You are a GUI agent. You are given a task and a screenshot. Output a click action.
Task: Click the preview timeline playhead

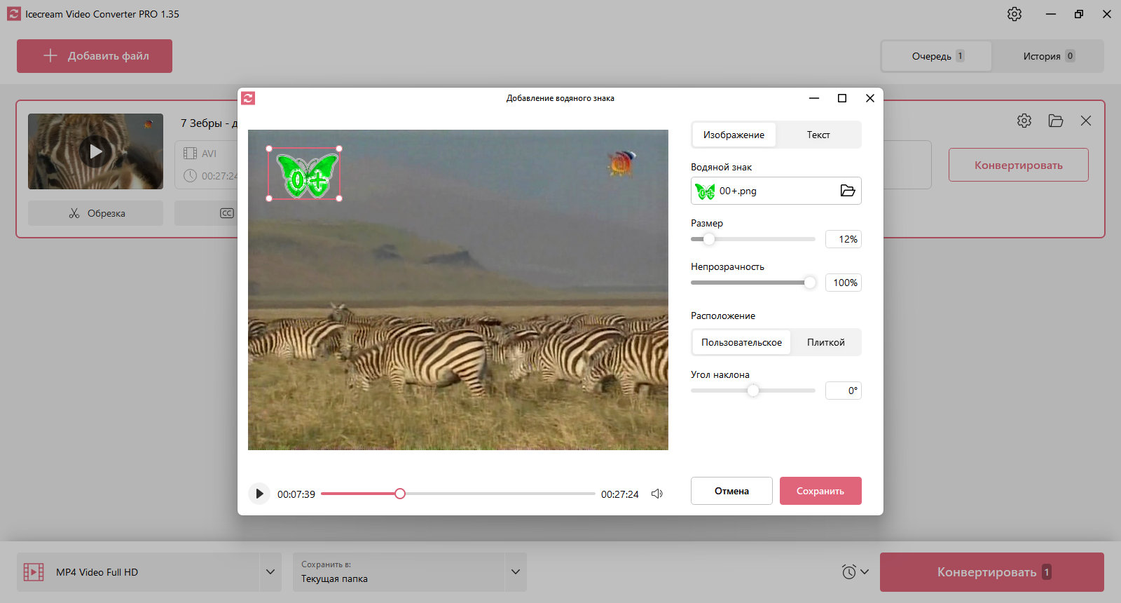(400, 494)
